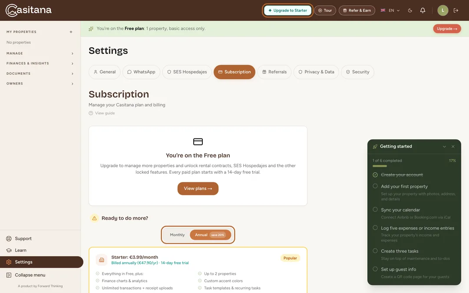This screenshot has height=293, width=469.
Task: Open the SES Hospedajes tab
Action: (x=187, y=72)
